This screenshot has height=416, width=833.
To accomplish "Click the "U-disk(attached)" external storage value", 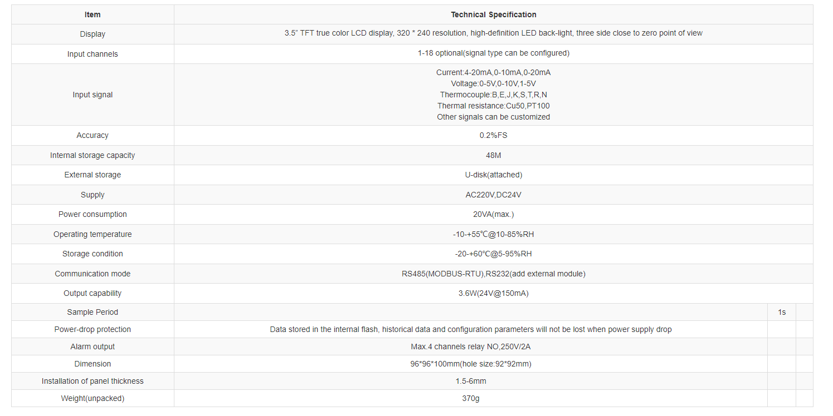I will (493, 175).
